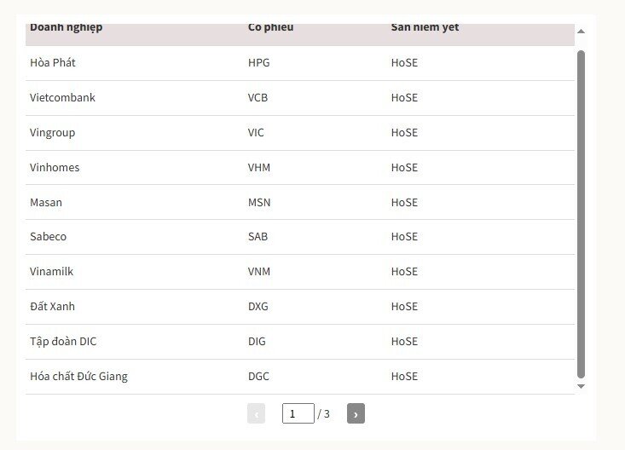
Task: Click the Vinhomes row
Action: 300,167
